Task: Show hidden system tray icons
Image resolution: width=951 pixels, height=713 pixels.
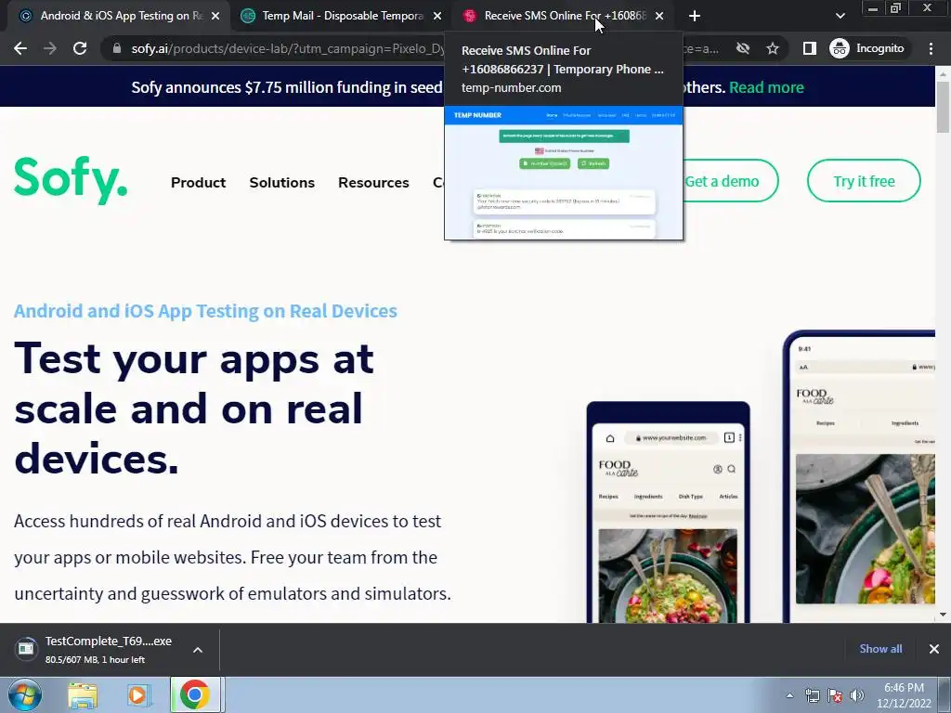Action: pos(789,695)
